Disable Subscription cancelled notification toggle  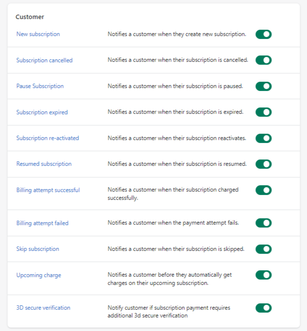263,60
